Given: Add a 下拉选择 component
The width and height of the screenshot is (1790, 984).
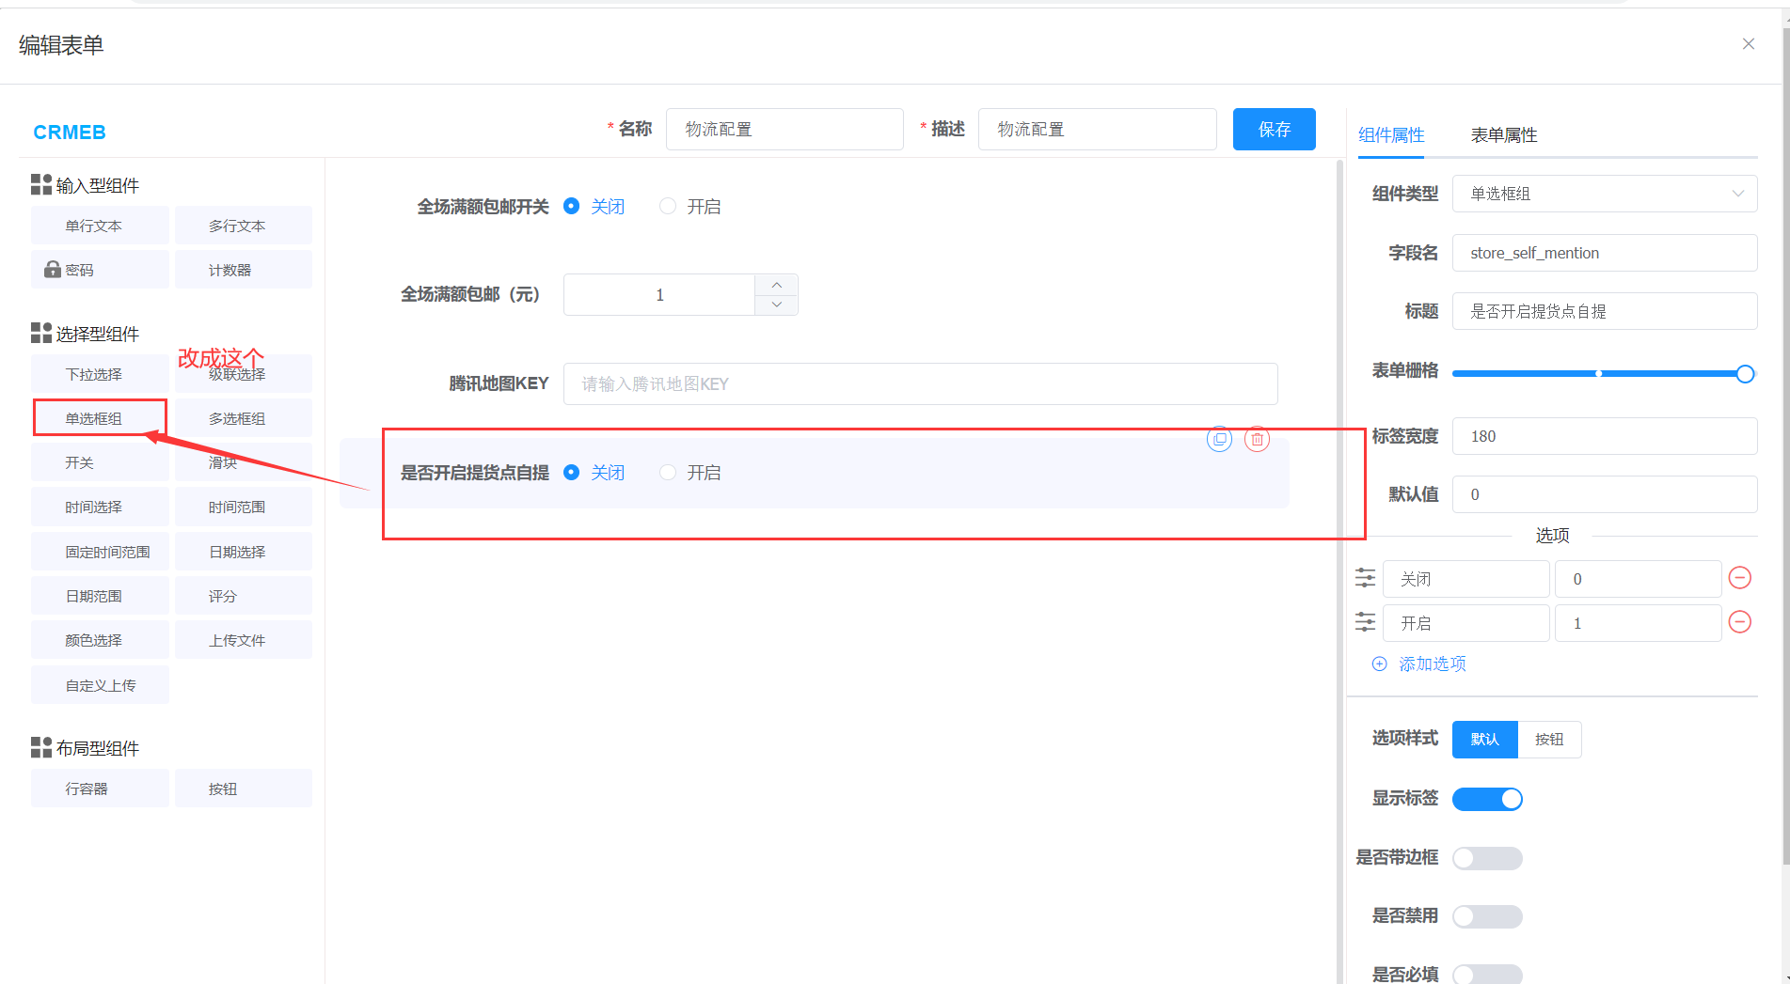Looking at the screenshot, I should point(100,374).
